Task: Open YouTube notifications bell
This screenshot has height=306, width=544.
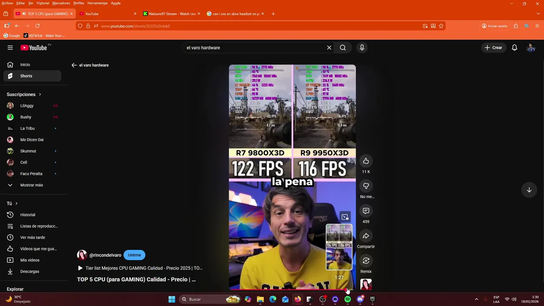Action: click(x=514, y=48)
